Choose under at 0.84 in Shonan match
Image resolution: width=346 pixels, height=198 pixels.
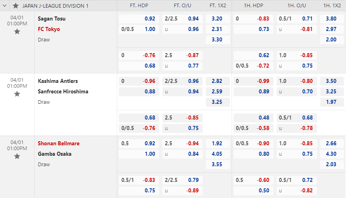click(182, 154)
